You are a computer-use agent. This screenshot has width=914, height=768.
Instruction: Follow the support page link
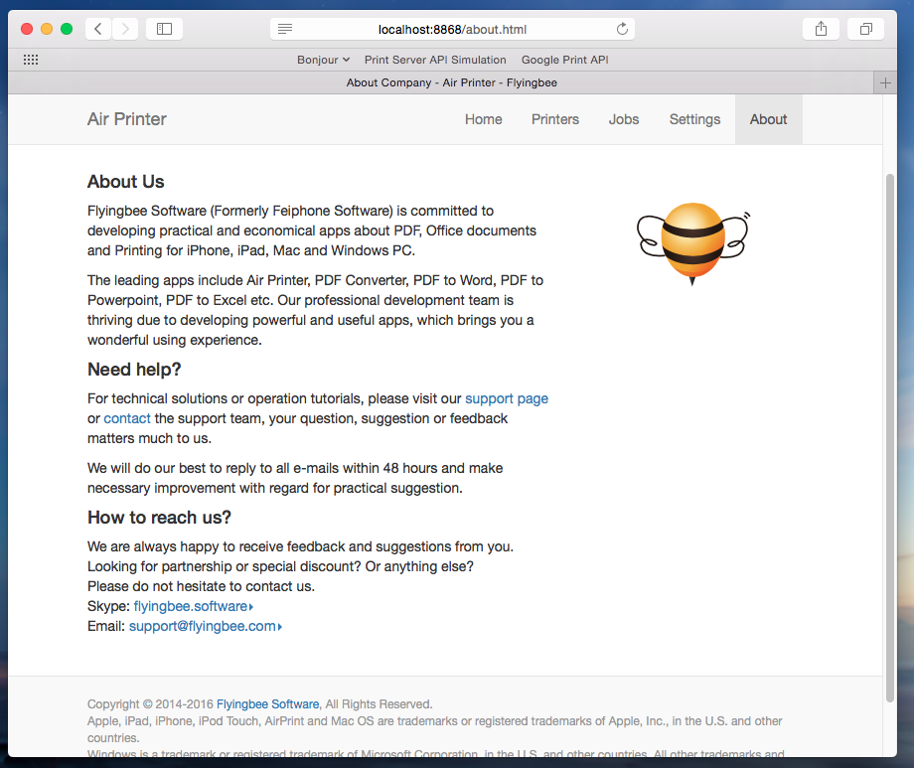point(506,398)
